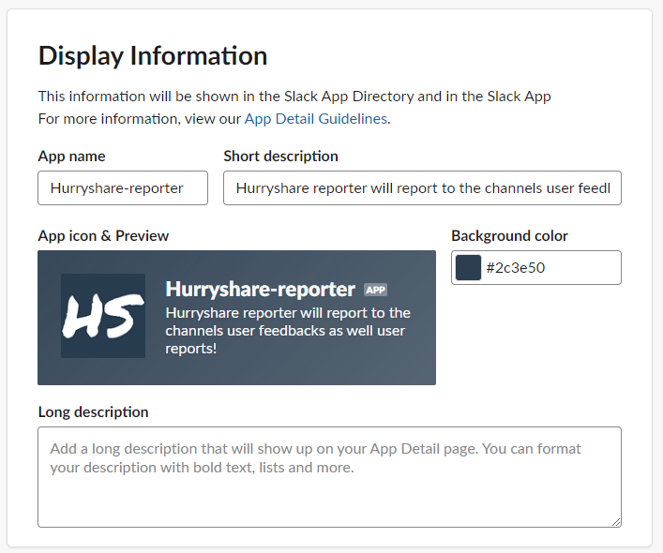Click the App name label
Image resolution: width=663 pixels, height=553 pixels.
click(x=71, y=157)
